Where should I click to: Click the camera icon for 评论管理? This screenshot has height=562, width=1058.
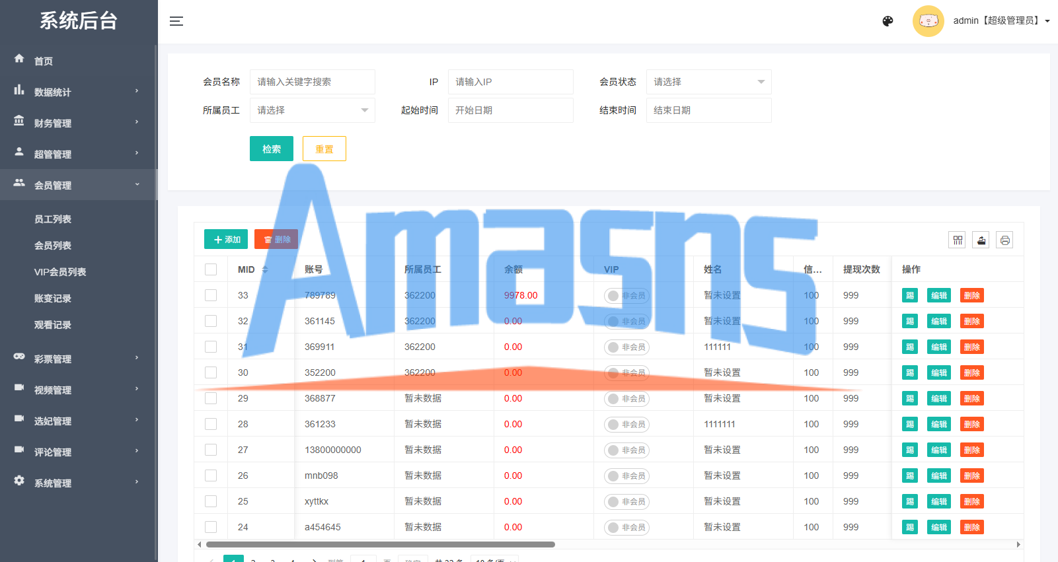click(x=19, y=450)
